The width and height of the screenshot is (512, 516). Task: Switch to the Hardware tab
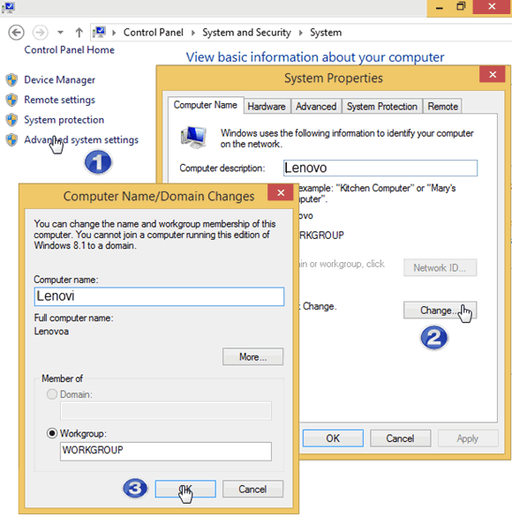pyautogui.click(x=267, y=107)
